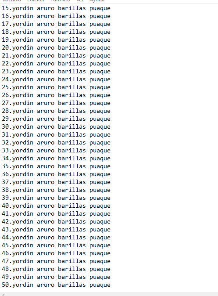This screenshot has width=218, height=296.
Task: Place cursor at end of line 15
Action: point(111,8)
